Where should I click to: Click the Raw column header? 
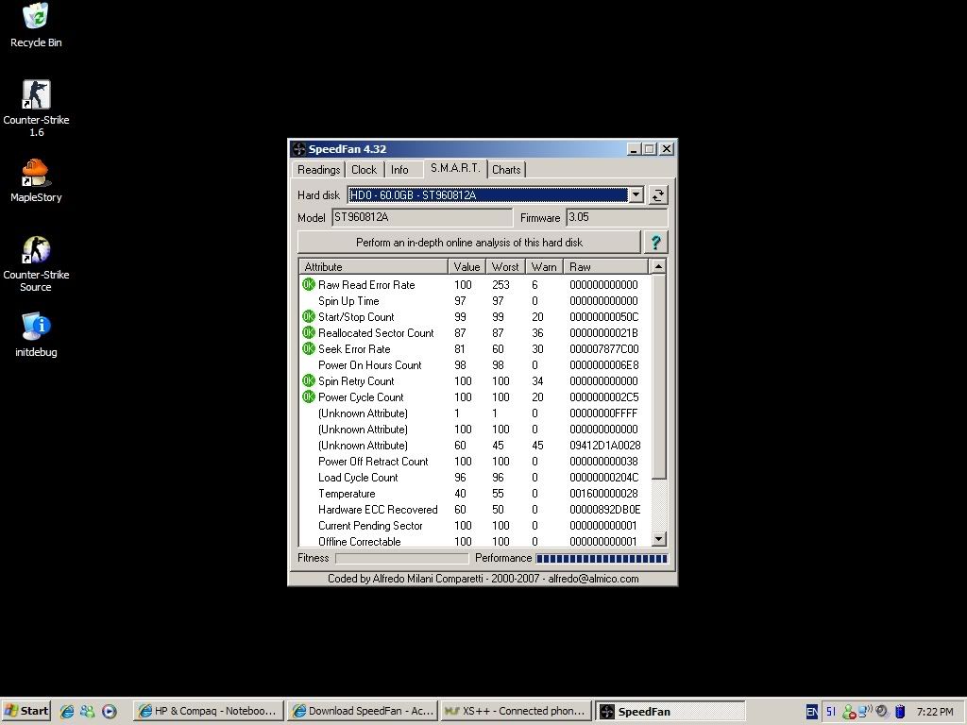click(x=605, y=267)
